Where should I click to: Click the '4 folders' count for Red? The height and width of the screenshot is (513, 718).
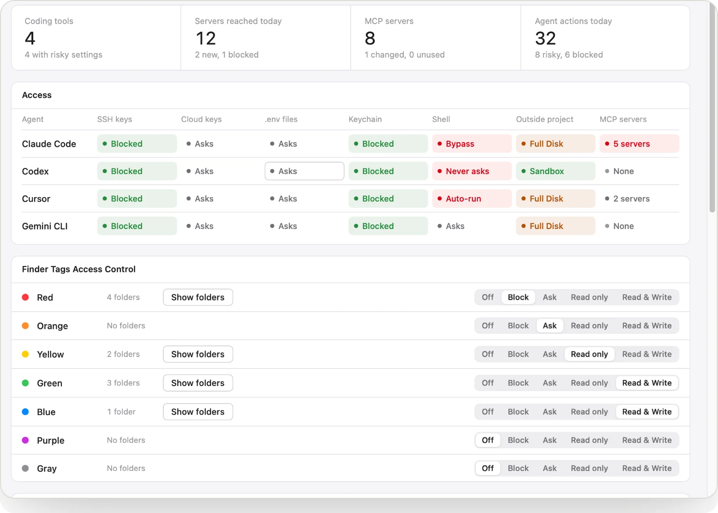(123, 297)
